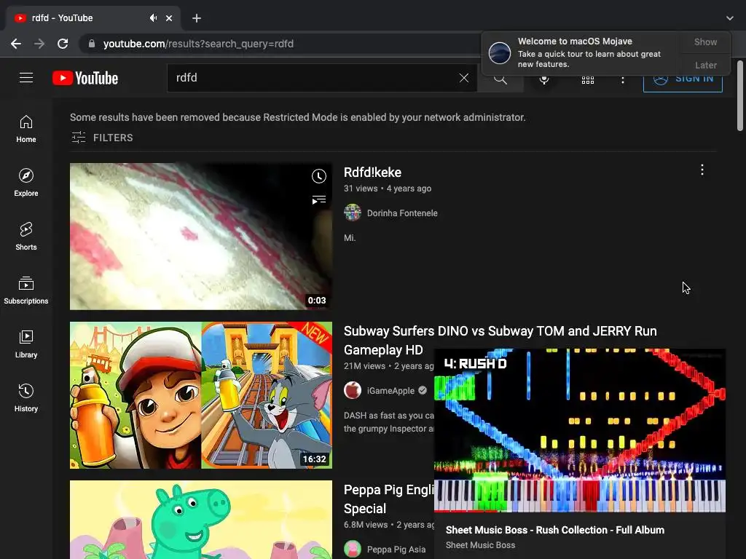This screenshot has width=746, height=559.
Task: Open the Rdfd!keke video thumbnail
Action: 201,237
